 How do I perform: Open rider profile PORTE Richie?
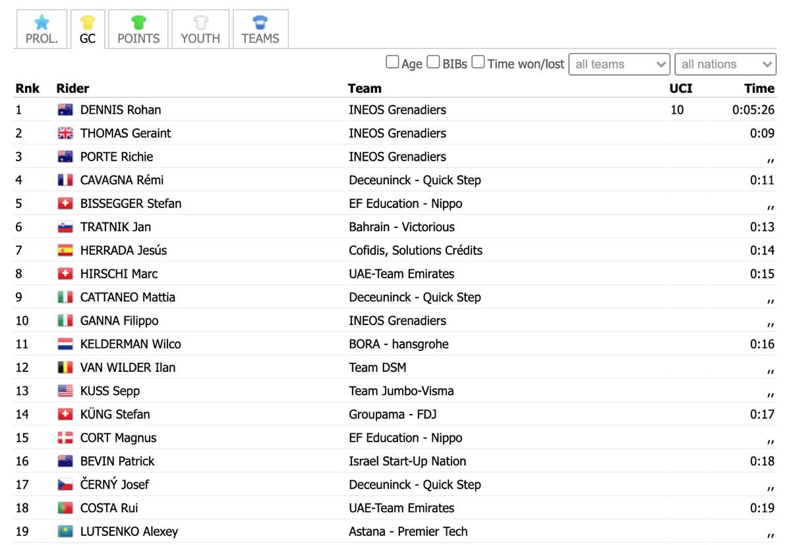coord(117,157)
